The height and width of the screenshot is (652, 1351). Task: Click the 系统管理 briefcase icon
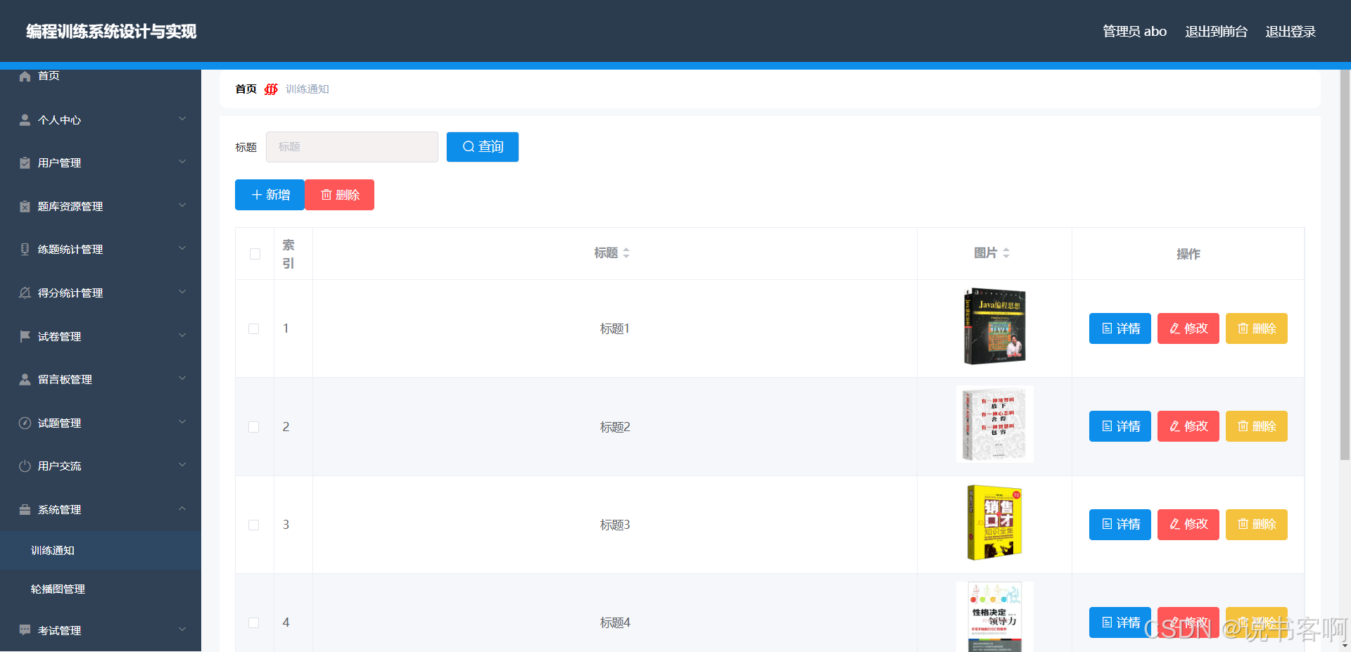click(25, 509)
